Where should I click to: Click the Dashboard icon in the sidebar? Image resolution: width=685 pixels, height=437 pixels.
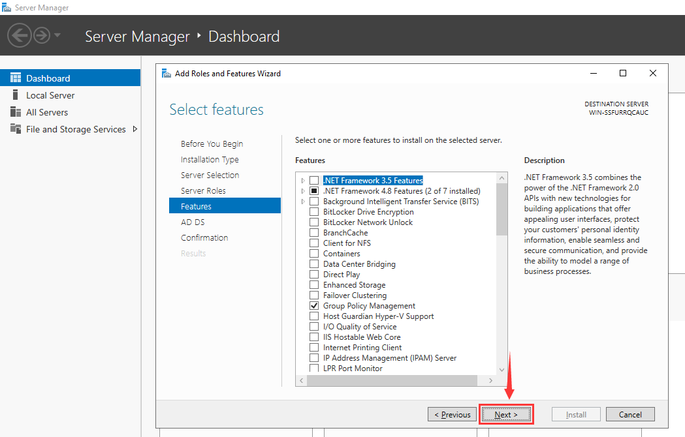pyautogui.click(x=16, y=78)
